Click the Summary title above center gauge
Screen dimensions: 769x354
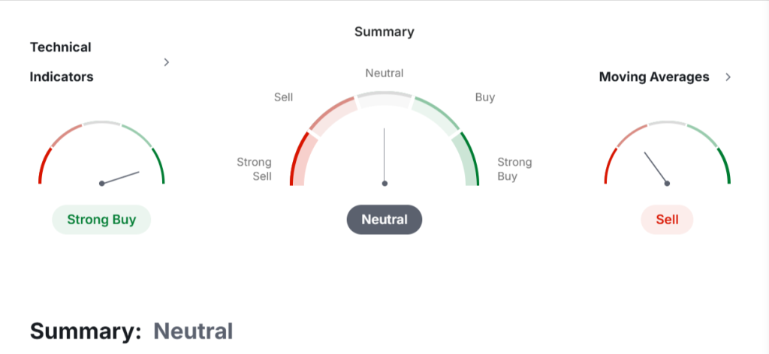pyautogui.click(x=384, y=31)
